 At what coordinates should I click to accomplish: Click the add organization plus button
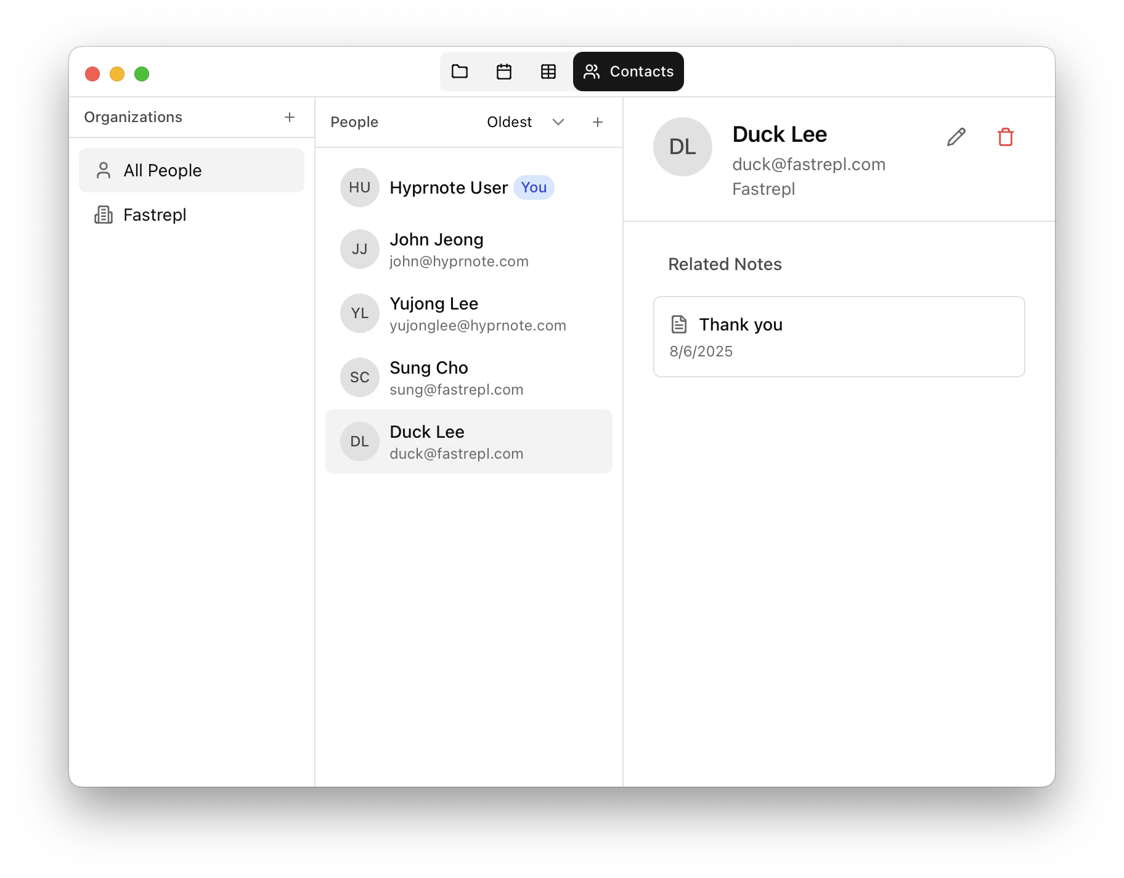point(290,117)
